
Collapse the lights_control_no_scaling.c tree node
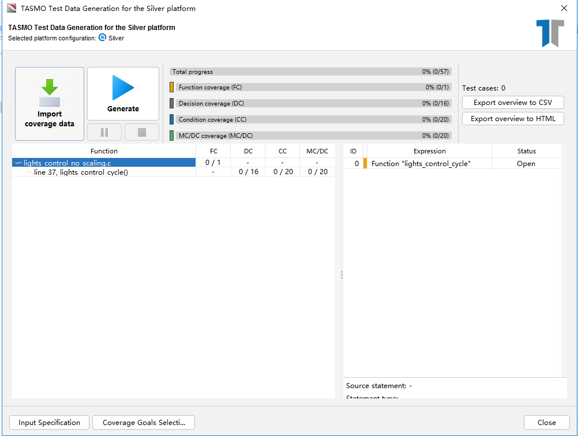pos(18,163)
